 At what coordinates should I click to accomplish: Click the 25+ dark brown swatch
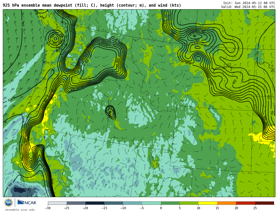pos(265,203)
